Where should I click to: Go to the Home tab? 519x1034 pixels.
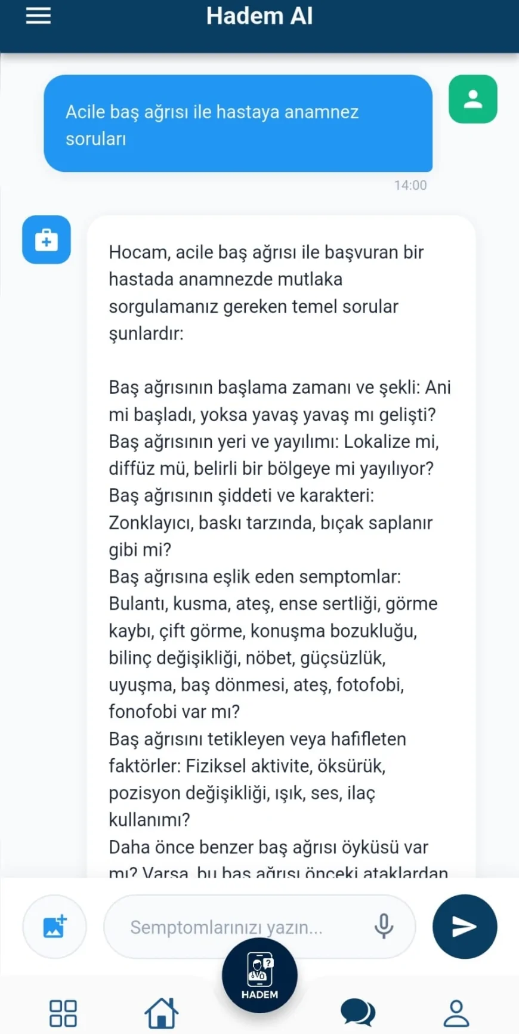tap(161, 1013)
